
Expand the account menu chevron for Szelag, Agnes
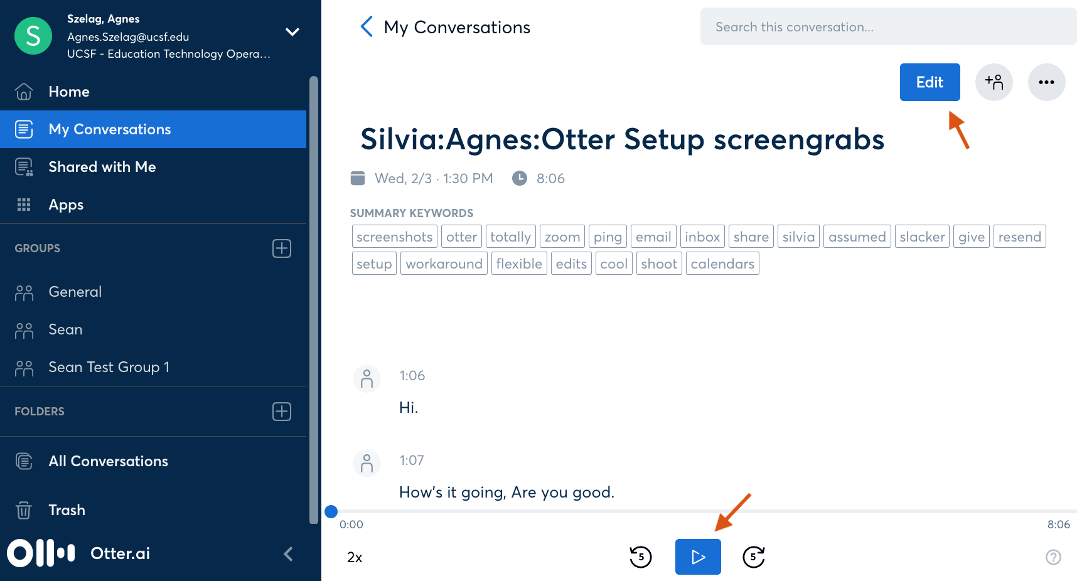tap(292, 31)
